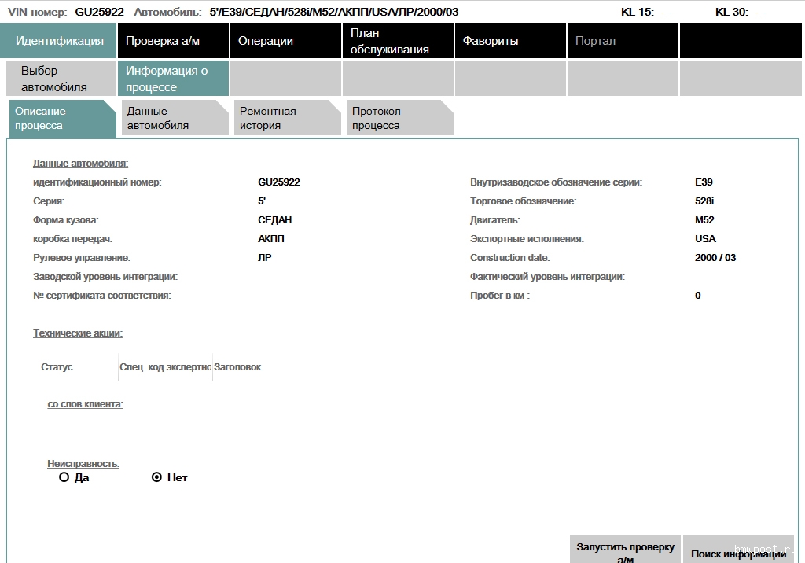This screenshot has width=805, height=563.
Task: Select the Портал tab
Action: pyautogui.click(x=623, y=41)
